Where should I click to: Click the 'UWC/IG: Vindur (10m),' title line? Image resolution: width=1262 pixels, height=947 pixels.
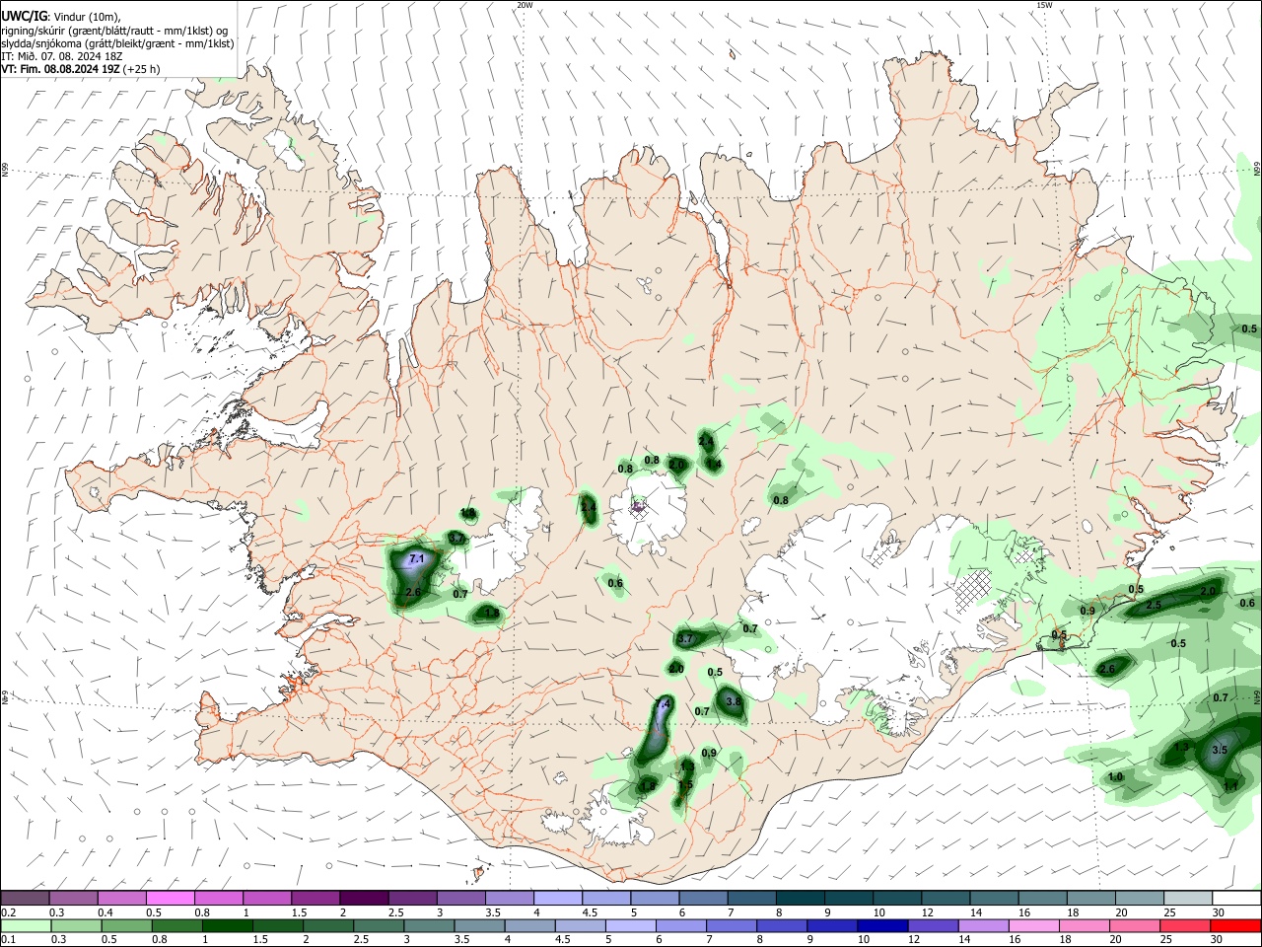pyautogui.click(x=61, y=17)
